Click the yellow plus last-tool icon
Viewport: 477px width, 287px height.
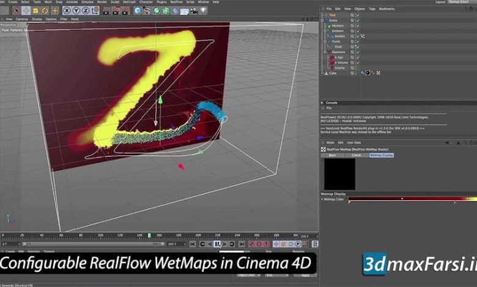55,11
